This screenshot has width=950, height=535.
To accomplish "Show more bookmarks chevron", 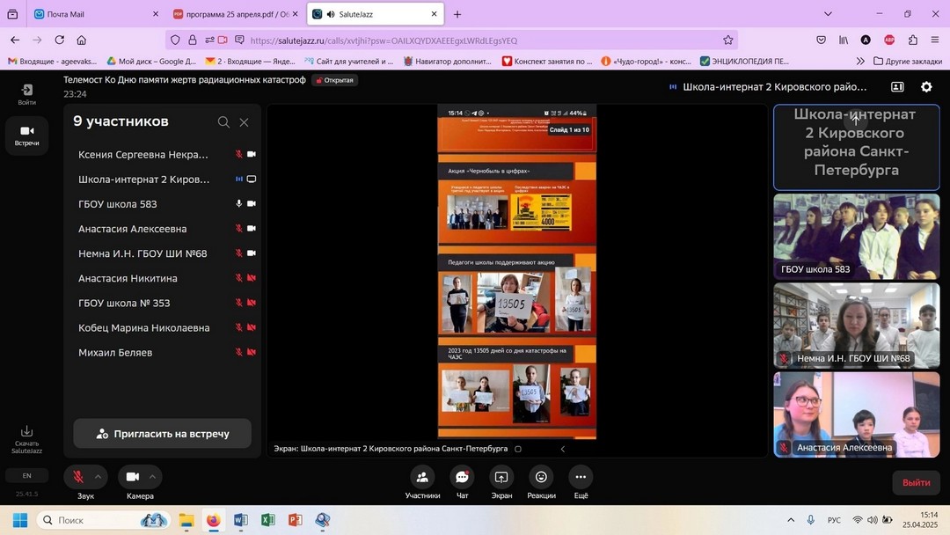I will click(859, 62).
